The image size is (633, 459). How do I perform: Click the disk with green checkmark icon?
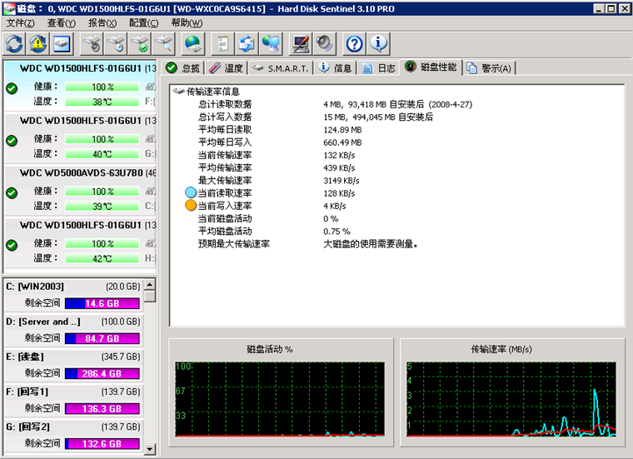tap(140, 43)
